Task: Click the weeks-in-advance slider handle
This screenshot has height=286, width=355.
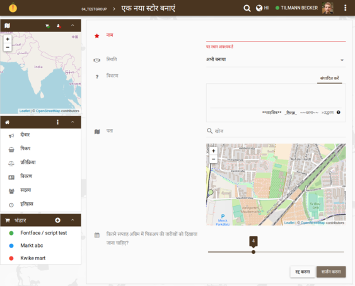Action: click(x=253, y=252)
